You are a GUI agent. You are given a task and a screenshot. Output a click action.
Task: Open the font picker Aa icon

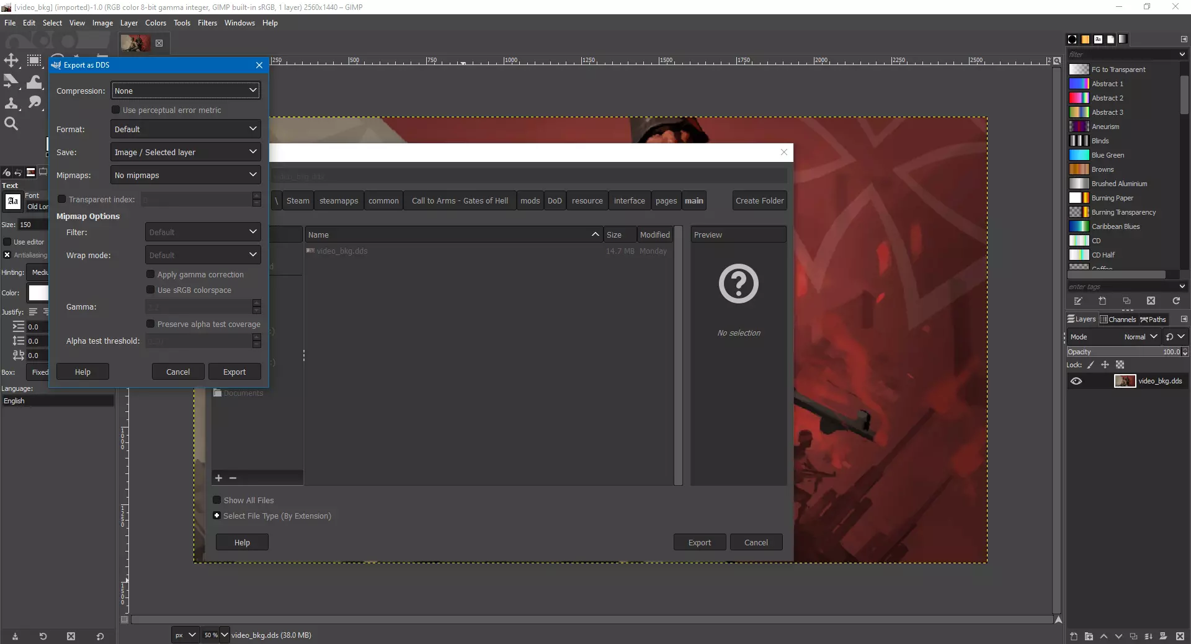tap(12, 202)
